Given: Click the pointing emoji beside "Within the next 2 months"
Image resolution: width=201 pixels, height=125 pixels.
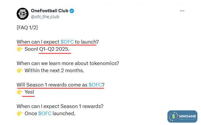Looking at the screenshot, I should pos(20,70).
